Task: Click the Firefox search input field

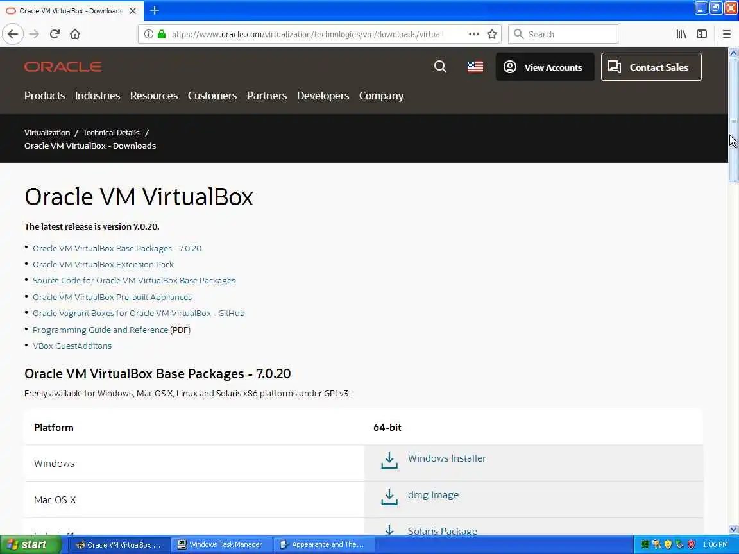Action: pos(563,34)
